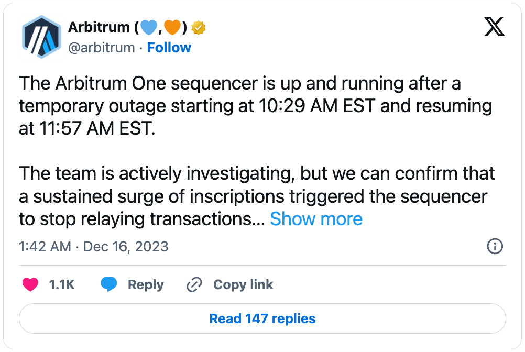This screenshot has width=525, height=352.
Task: Click the orange heart emoji in name
Action: 172,28
